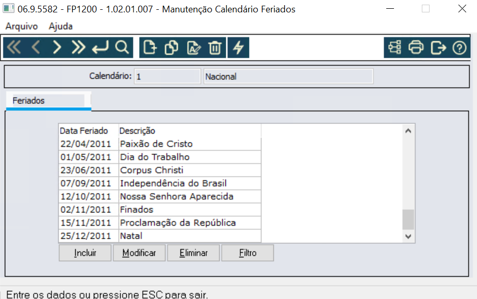477x299 pixels.
Task: Create a new record with the page-plus icon
Action: [x=150, y=47]
